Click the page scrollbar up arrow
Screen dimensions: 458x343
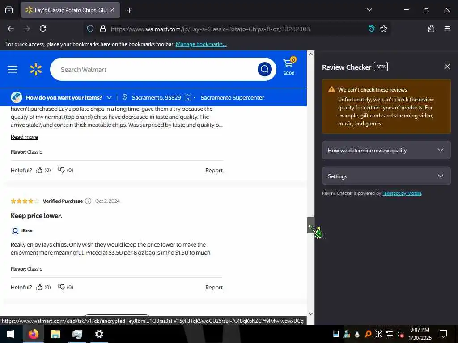pyautogui.click(x=310, y=54)
